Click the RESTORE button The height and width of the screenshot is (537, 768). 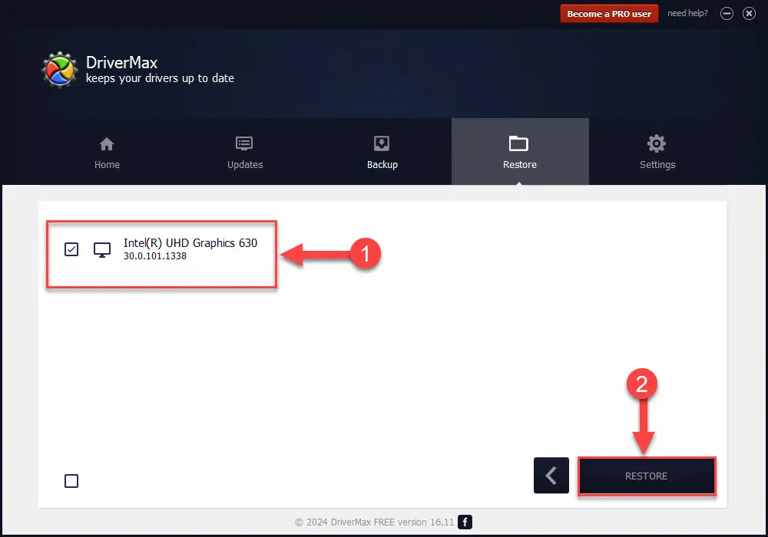647,476
